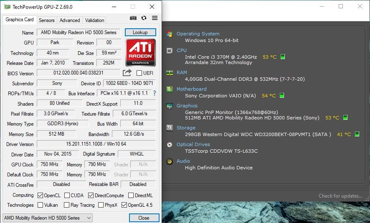Minimize the GPU-Z window
This screenshot has height=223, width=370.
pos(114,7)
